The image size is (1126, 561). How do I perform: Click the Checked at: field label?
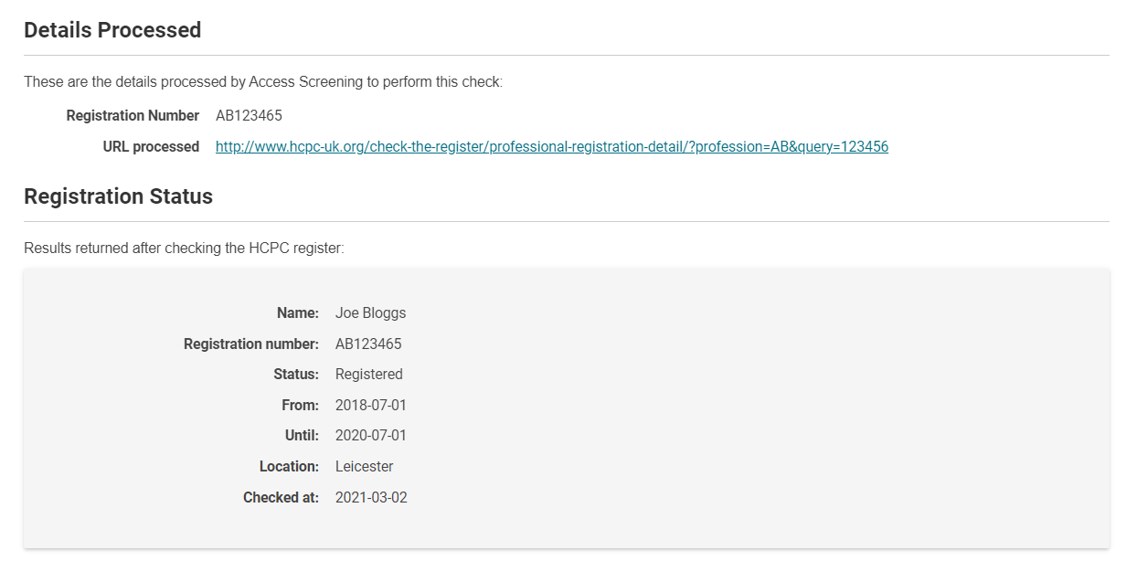click(281, 498)
